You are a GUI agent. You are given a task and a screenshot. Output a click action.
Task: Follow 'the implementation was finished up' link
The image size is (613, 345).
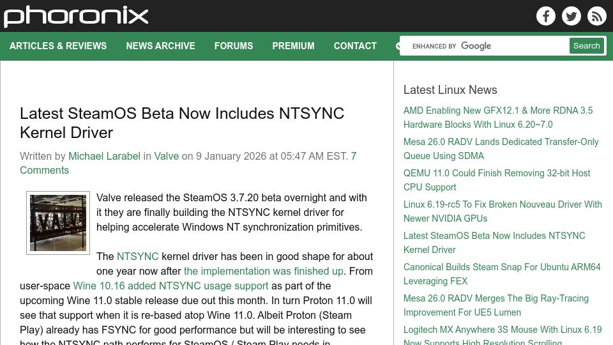[264, 271]
